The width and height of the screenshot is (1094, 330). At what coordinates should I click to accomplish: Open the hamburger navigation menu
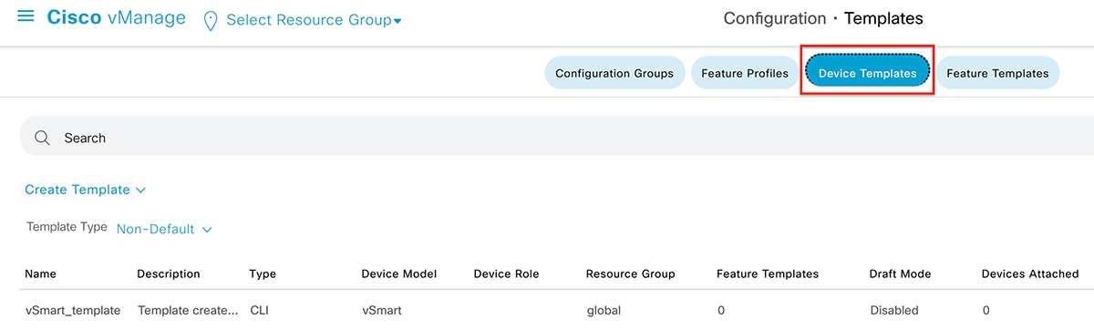[26, 16]
